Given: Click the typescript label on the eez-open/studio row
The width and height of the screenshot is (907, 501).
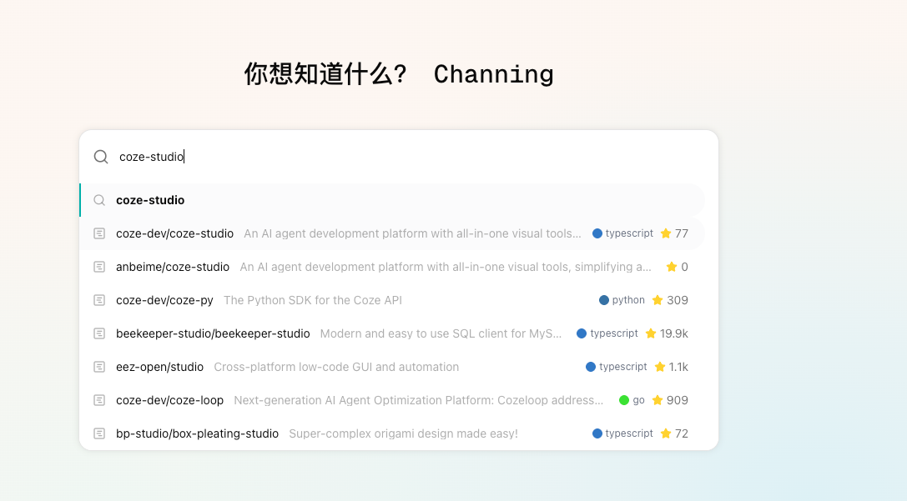Looking at the screenshot, I should pos(622,367).
